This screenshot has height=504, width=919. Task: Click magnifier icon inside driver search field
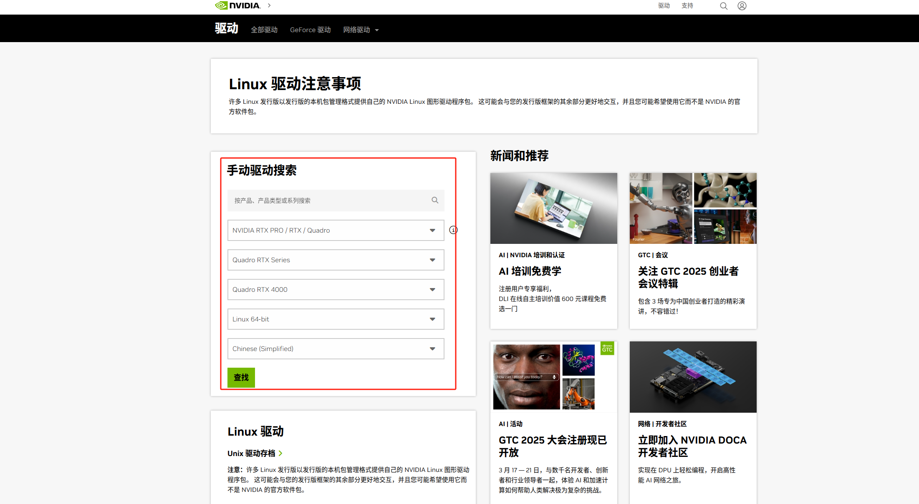click(435, 201)
